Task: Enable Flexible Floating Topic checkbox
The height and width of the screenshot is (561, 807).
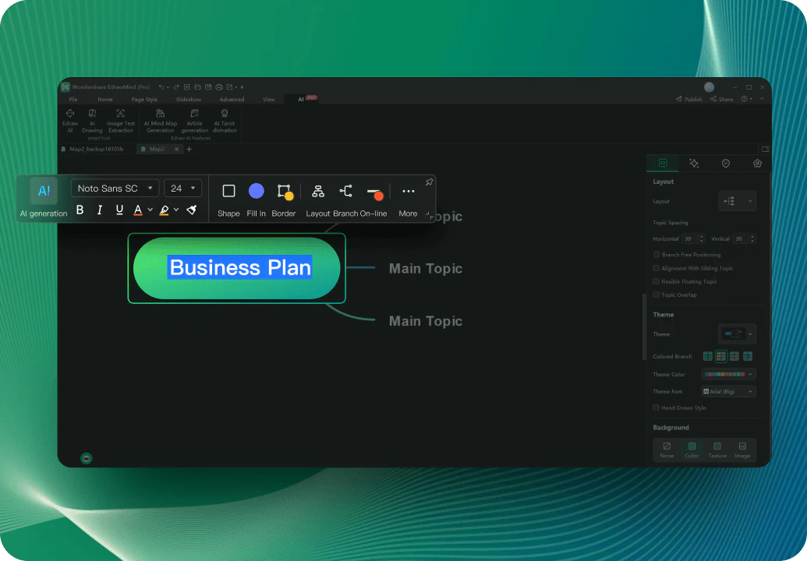Action: [657, 281]
